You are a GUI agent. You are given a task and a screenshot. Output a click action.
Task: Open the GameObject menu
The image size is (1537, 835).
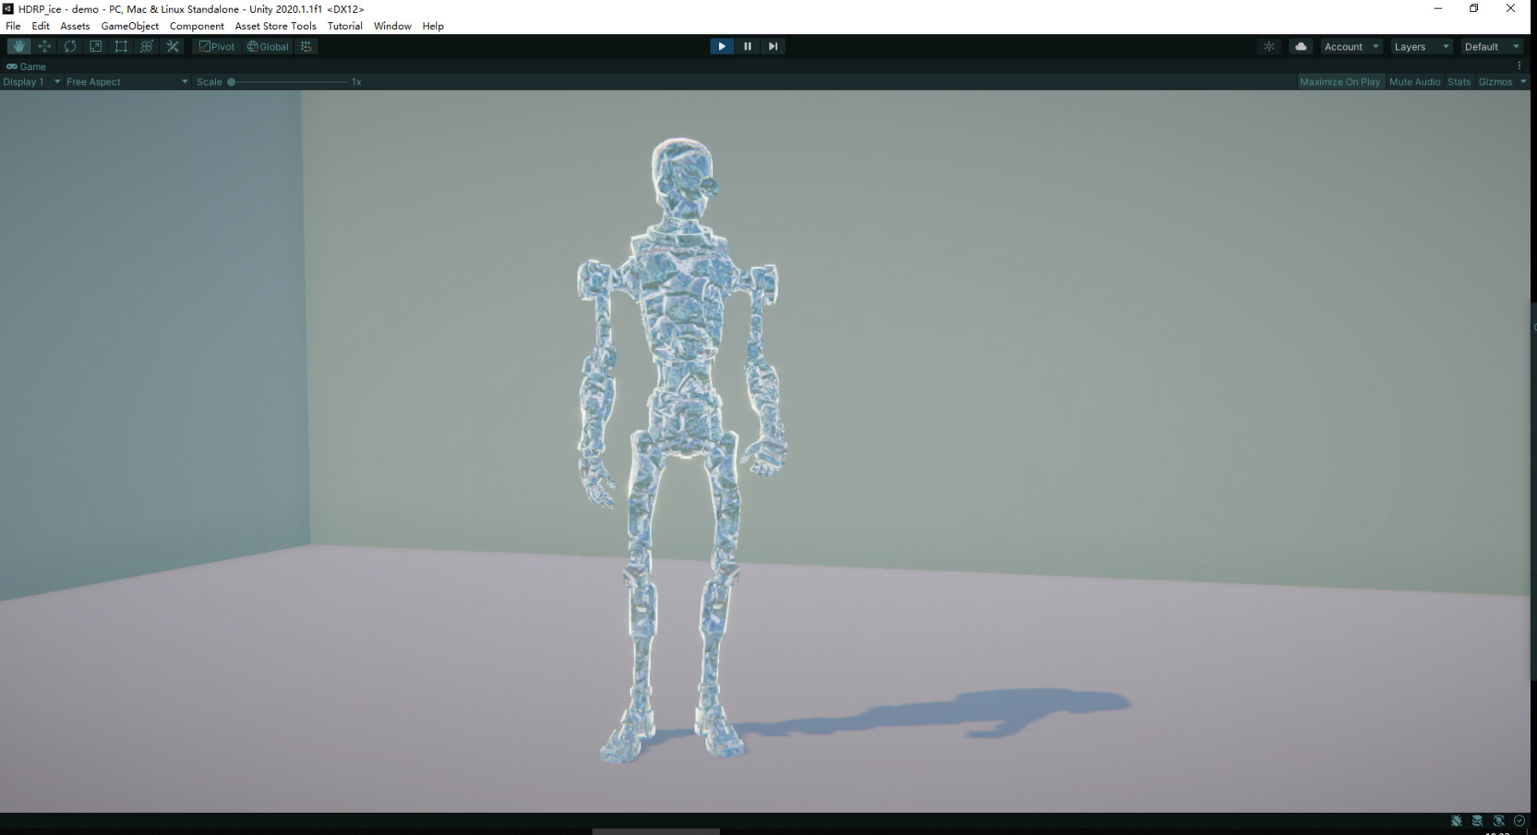pos(129,26)
